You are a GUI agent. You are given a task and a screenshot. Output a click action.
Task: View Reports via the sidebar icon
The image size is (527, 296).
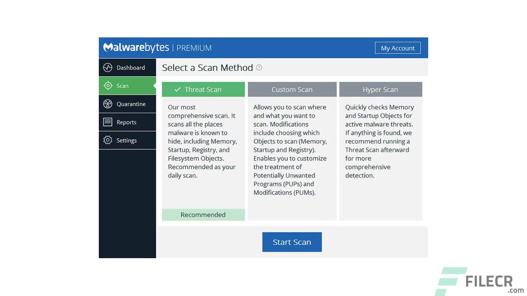(108, 122)
